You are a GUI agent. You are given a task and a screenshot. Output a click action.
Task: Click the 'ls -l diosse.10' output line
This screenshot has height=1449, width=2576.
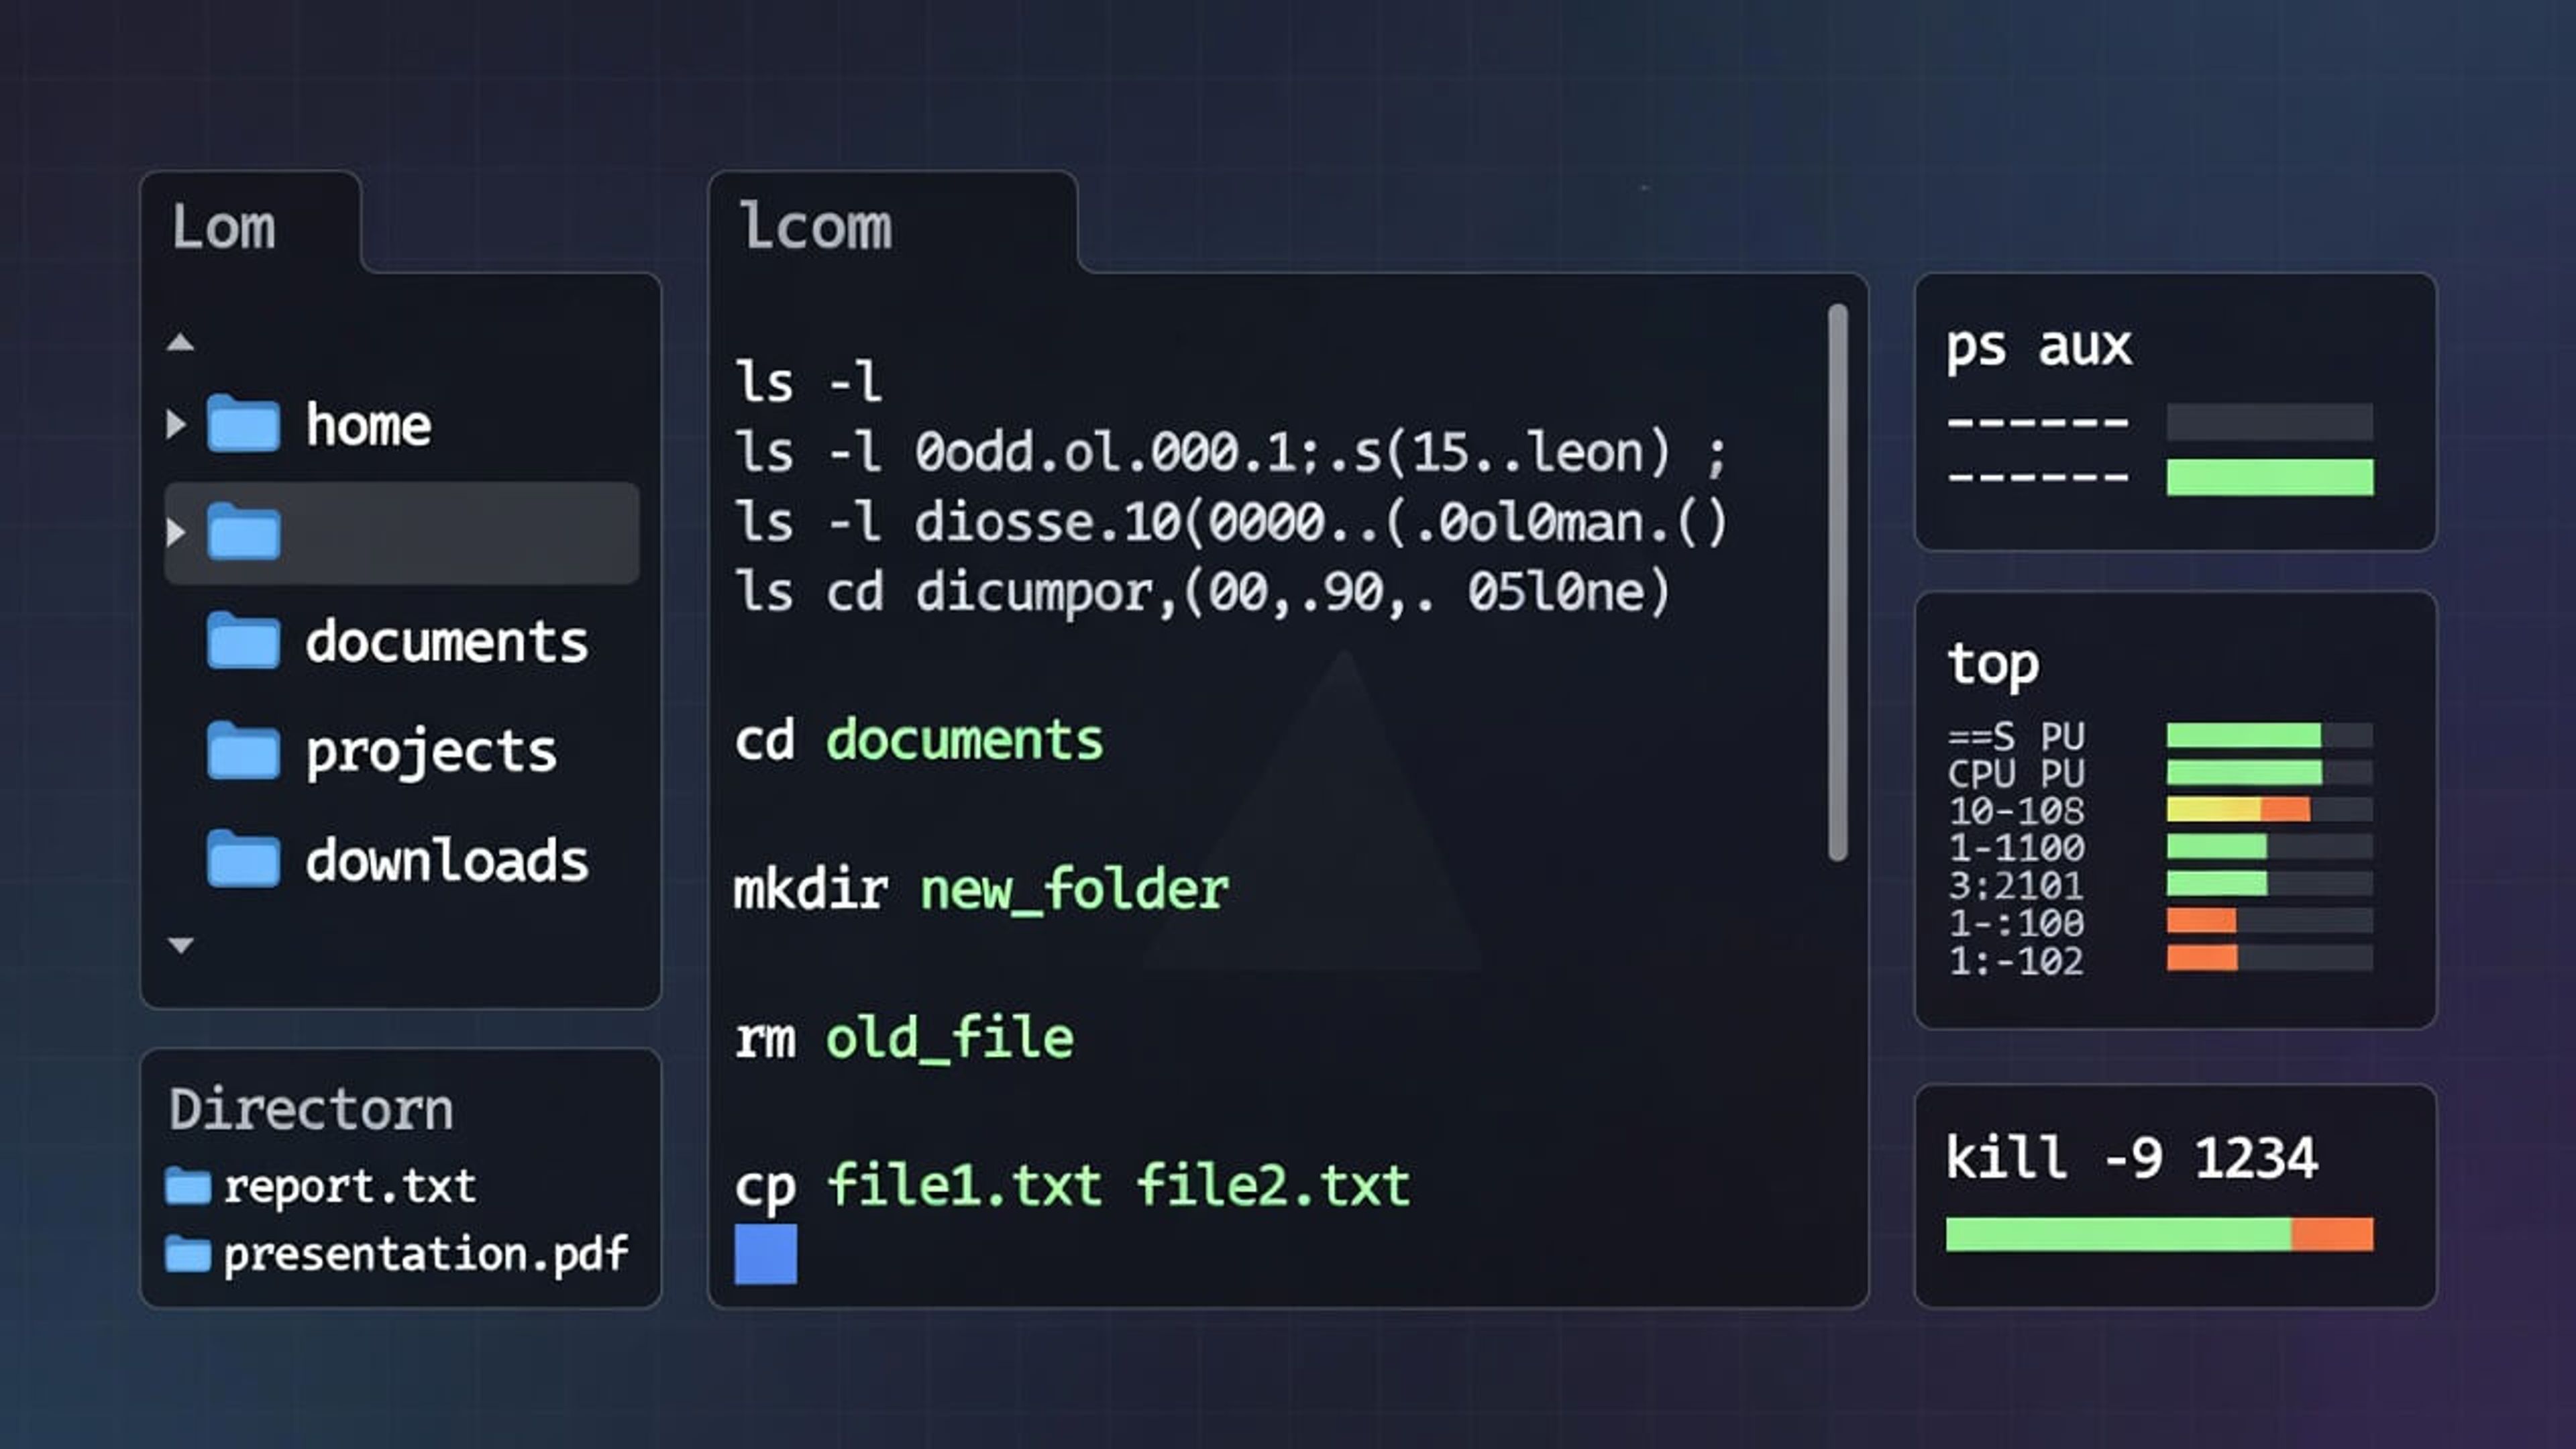1231,523
